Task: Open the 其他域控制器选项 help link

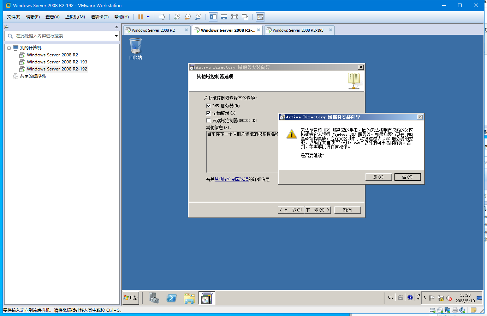Action: pyautogui.click(x=231, y=179)
